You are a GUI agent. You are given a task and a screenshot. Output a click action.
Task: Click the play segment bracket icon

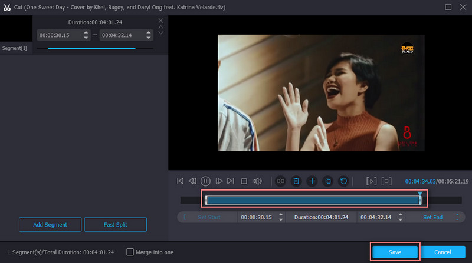[371, 181]
